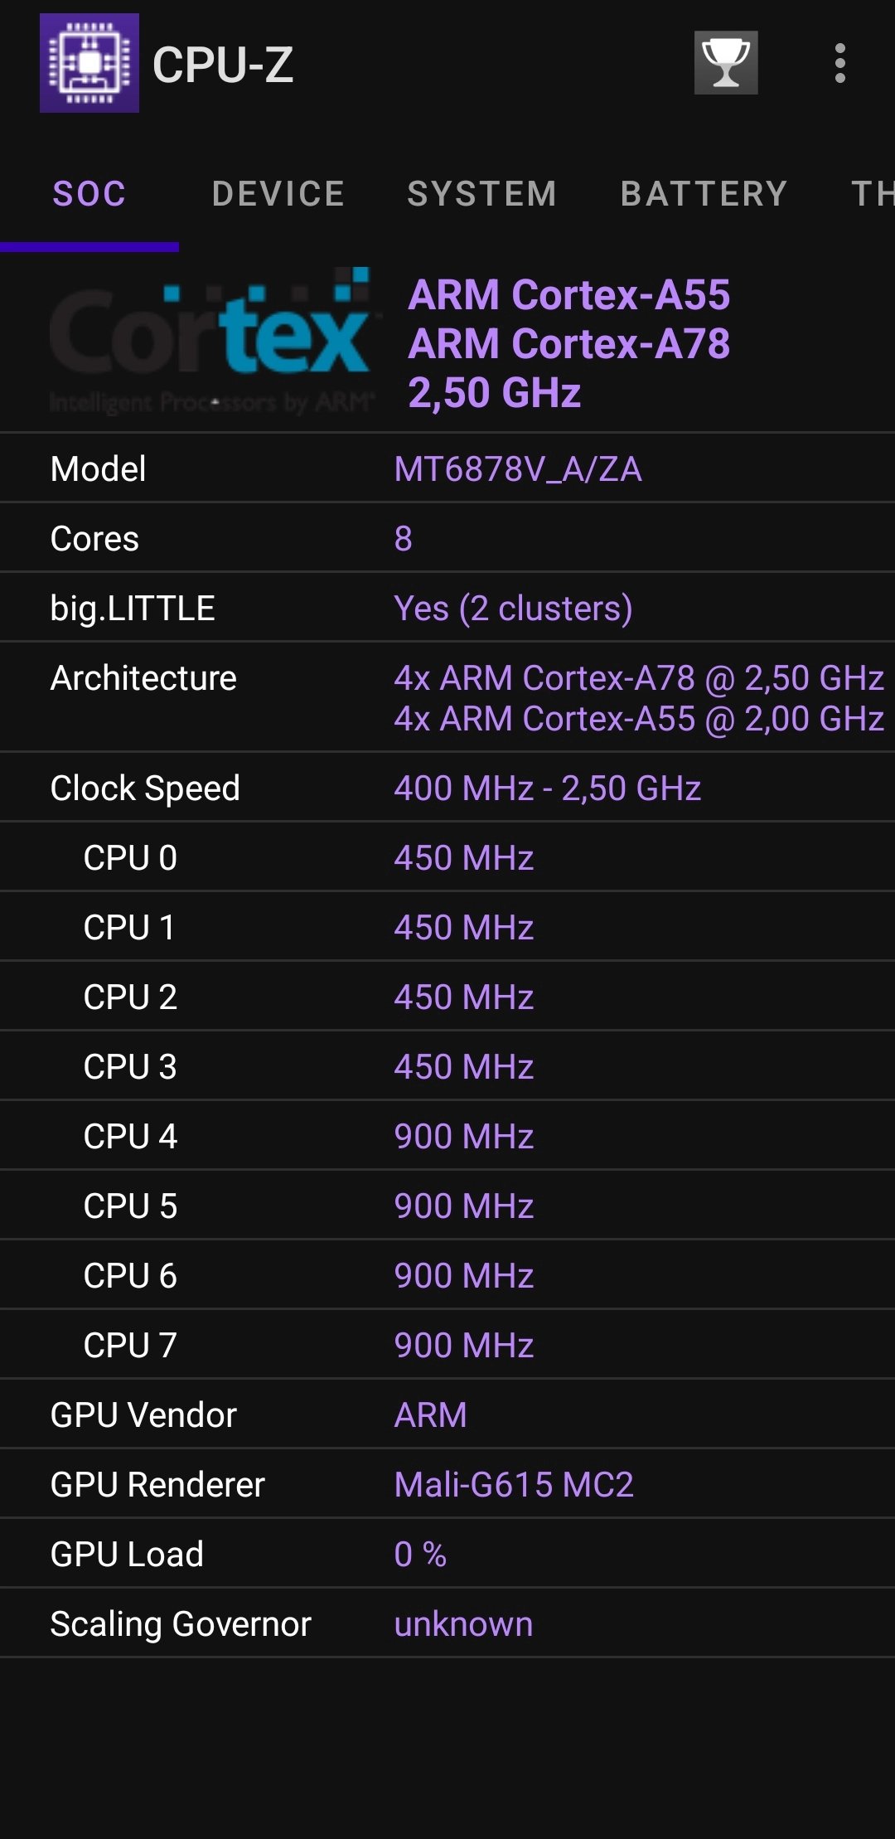Viewport: 895px width, 1839px height.
Task: Switch to the DEVICE tab
Action: click(x=278, y=193)
